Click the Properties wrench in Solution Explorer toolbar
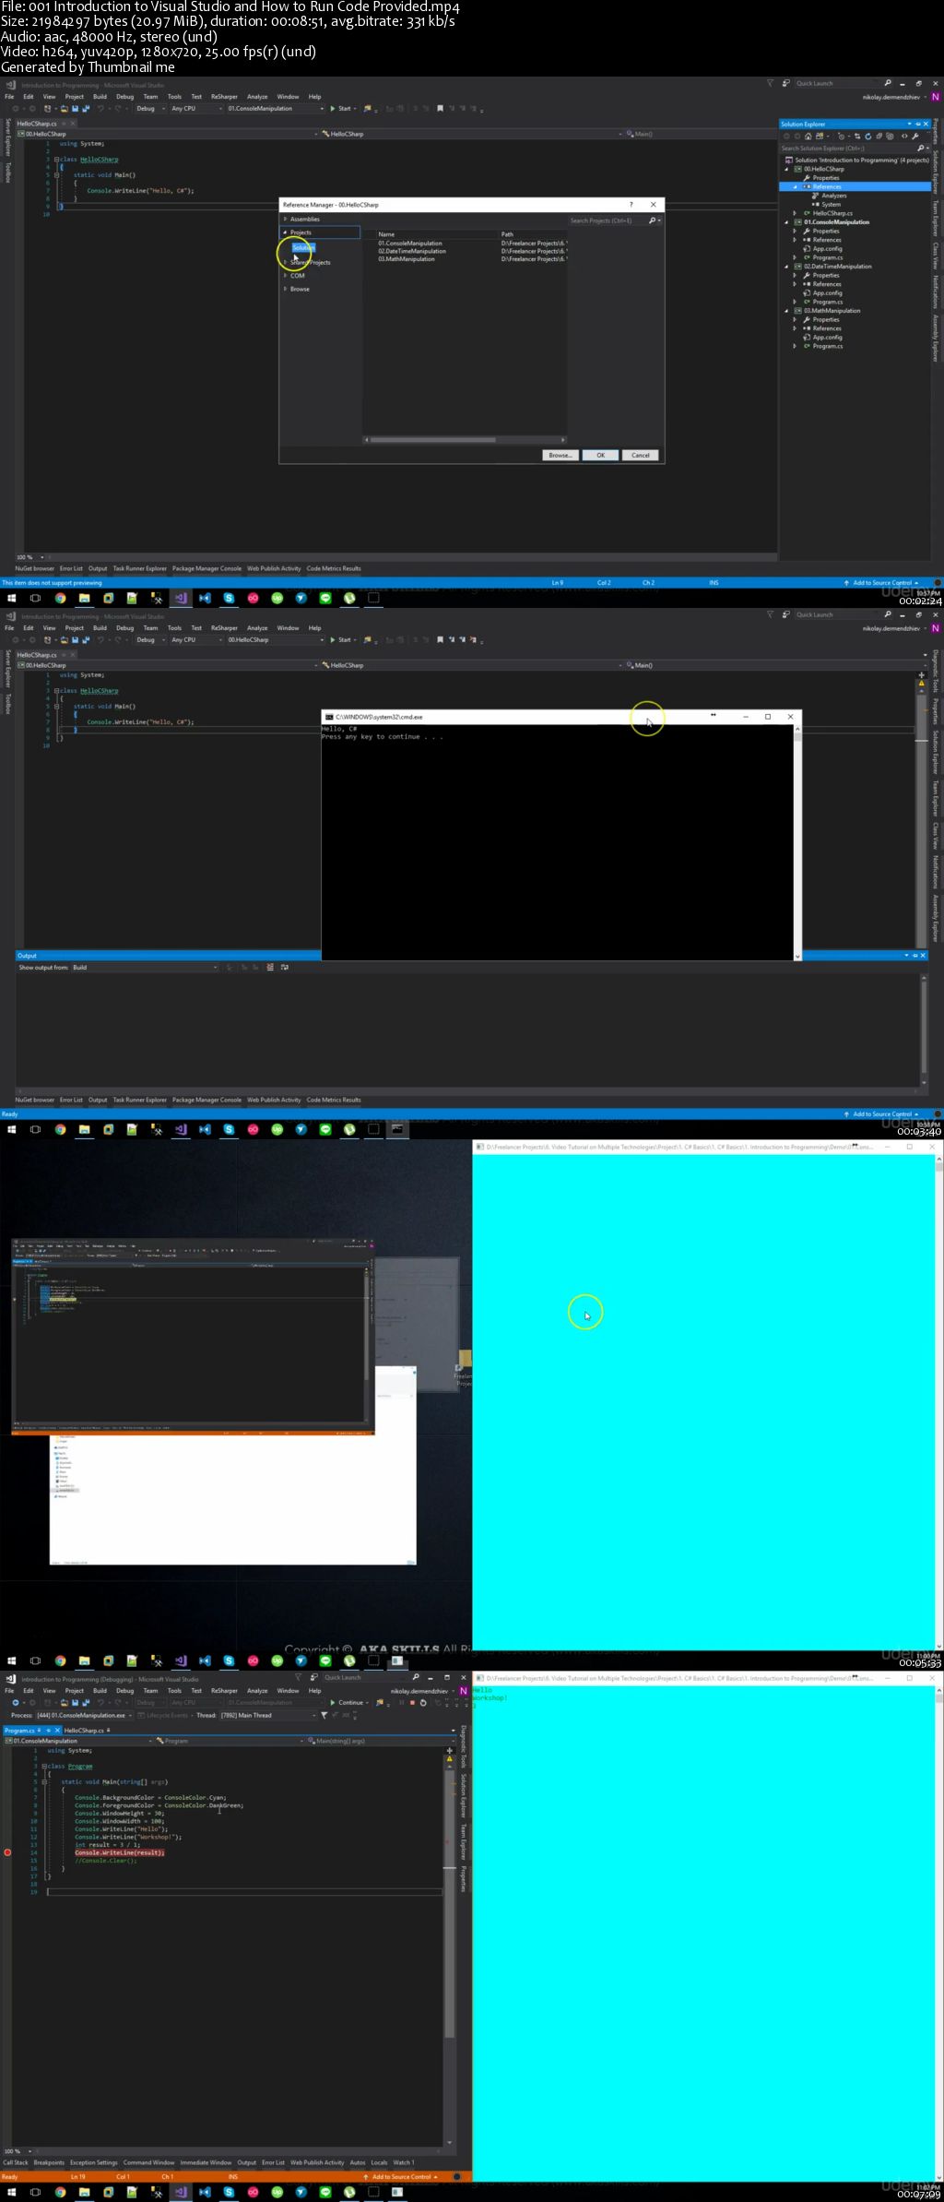 click(914, 136)
